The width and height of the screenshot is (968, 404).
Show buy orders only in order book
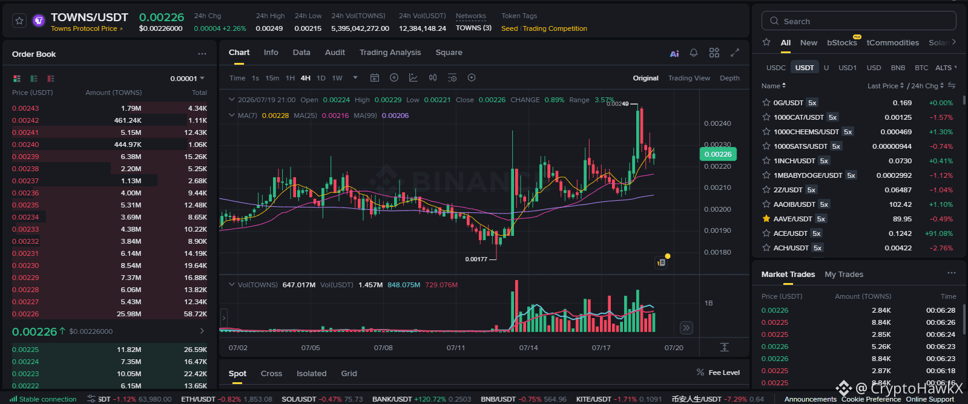(x=34, y=79)
